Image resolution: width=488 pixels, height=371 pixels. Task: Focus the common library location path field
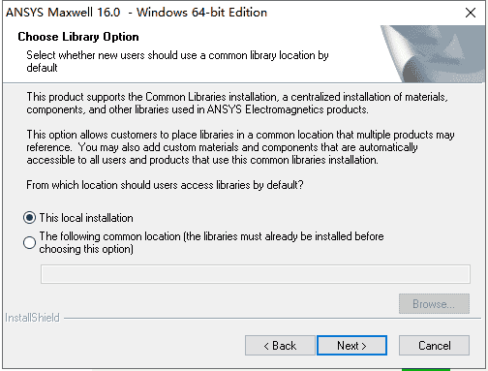(x=256, y=274)
